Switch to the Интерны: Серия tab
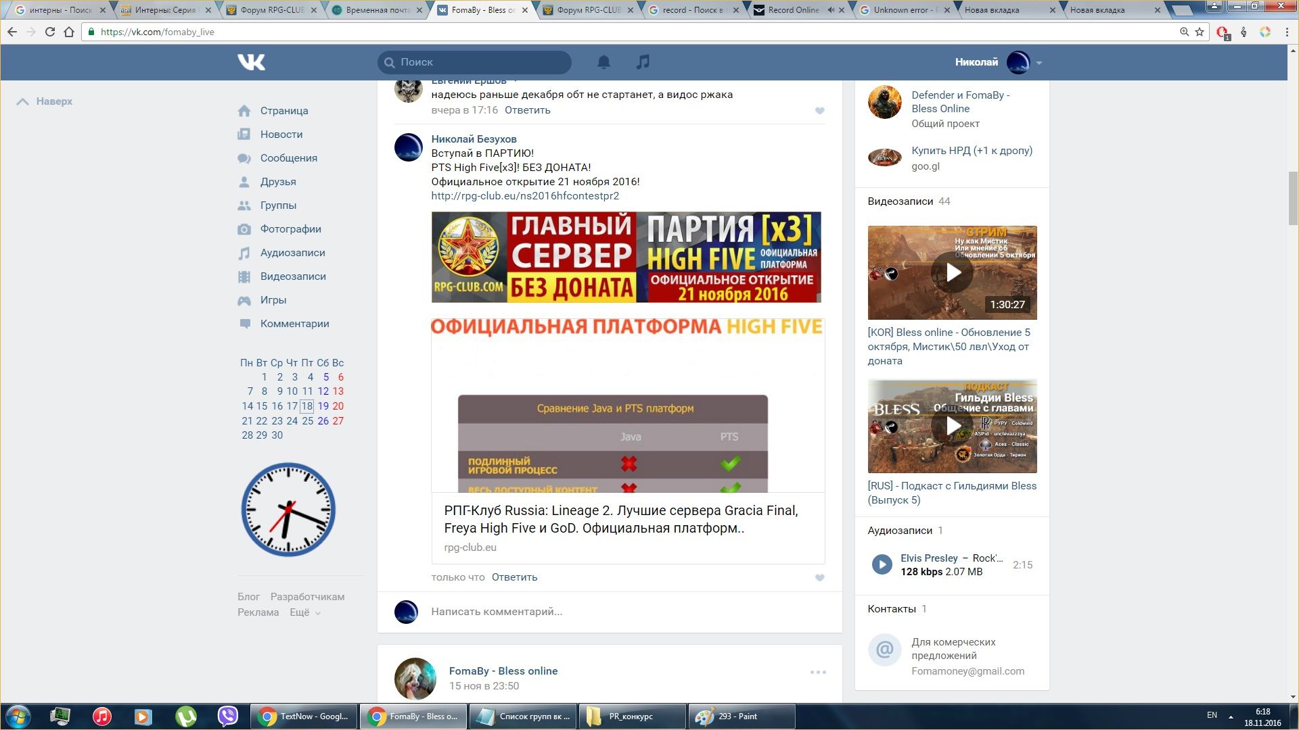The width and height of the screenshot is (1299, 730). coord(165,10)
